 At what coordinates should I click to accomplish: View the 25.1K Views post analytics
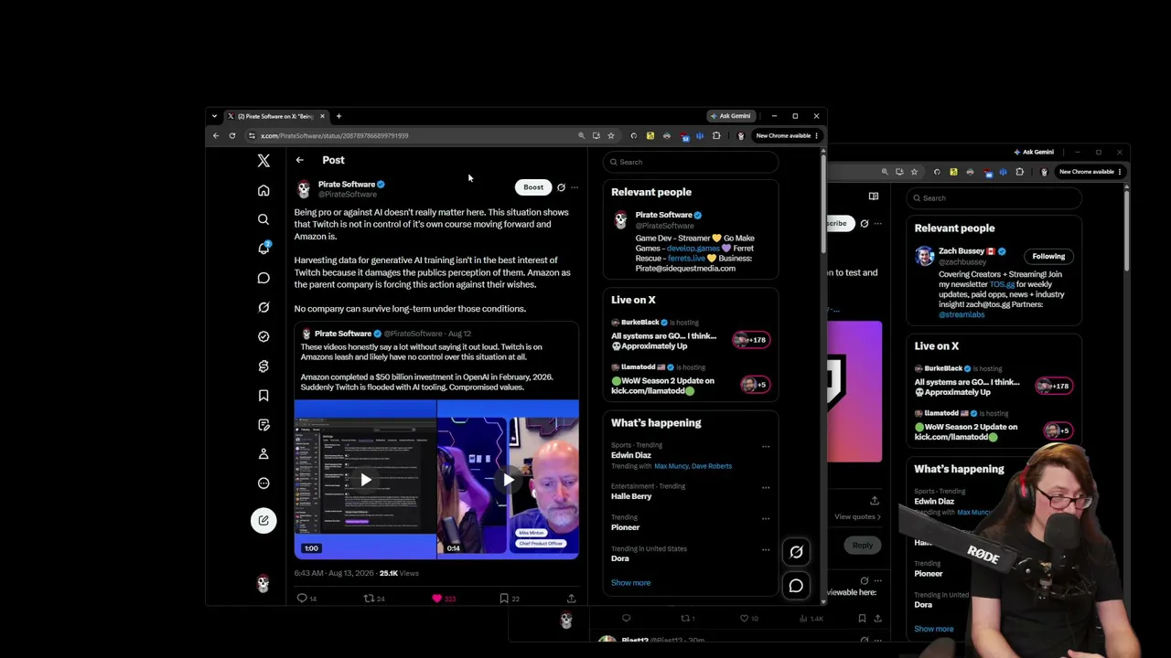(400, 573)
